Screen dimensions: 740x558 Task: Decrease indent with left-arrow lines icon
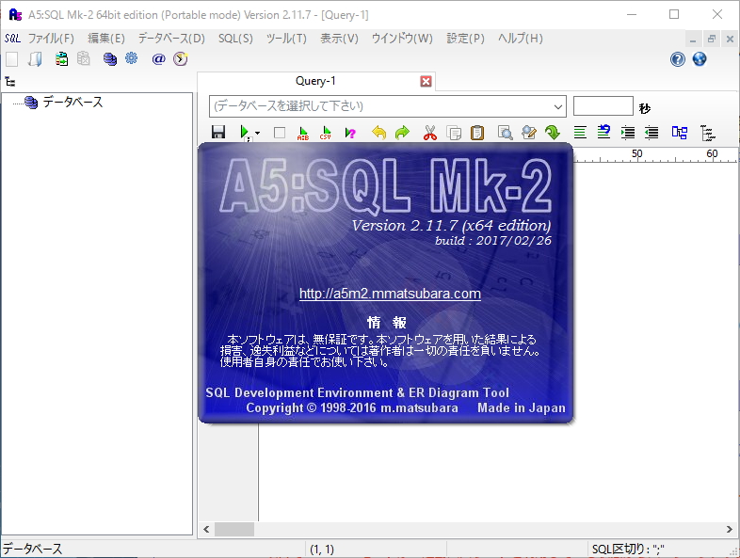[x=652, y=133]
